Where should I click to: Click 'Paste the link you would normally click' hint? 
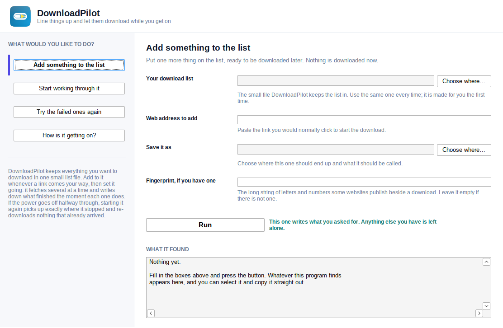(312, 130)
